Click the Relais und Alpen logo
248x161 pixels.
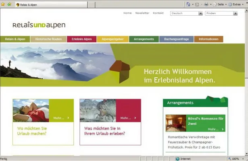(39, 25)
